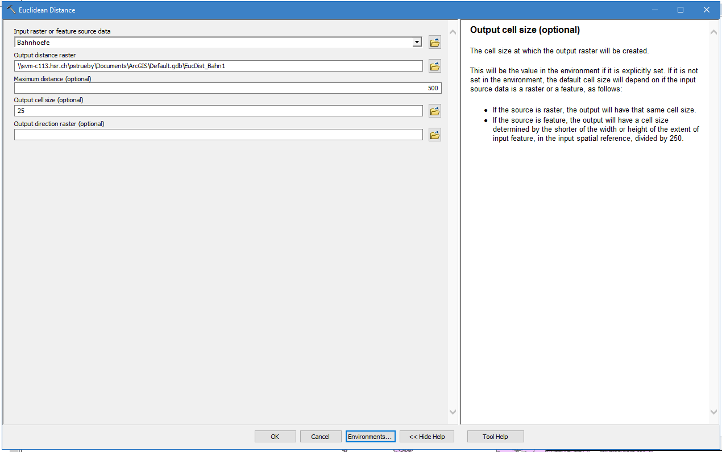The image size is (722, 452).
Task: Click the empty Output direction raster field
Action: pos(218,135)
